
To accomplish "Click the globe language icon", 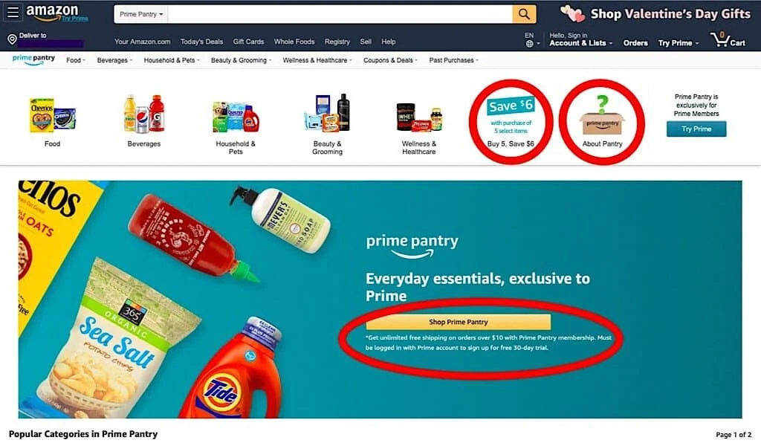I will pyautogui.click(x=529, y=44).
